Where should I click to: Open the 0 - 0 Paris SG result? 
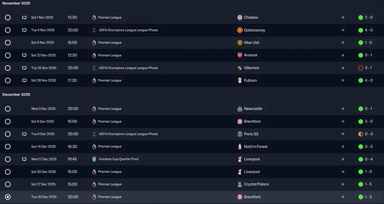365,134
